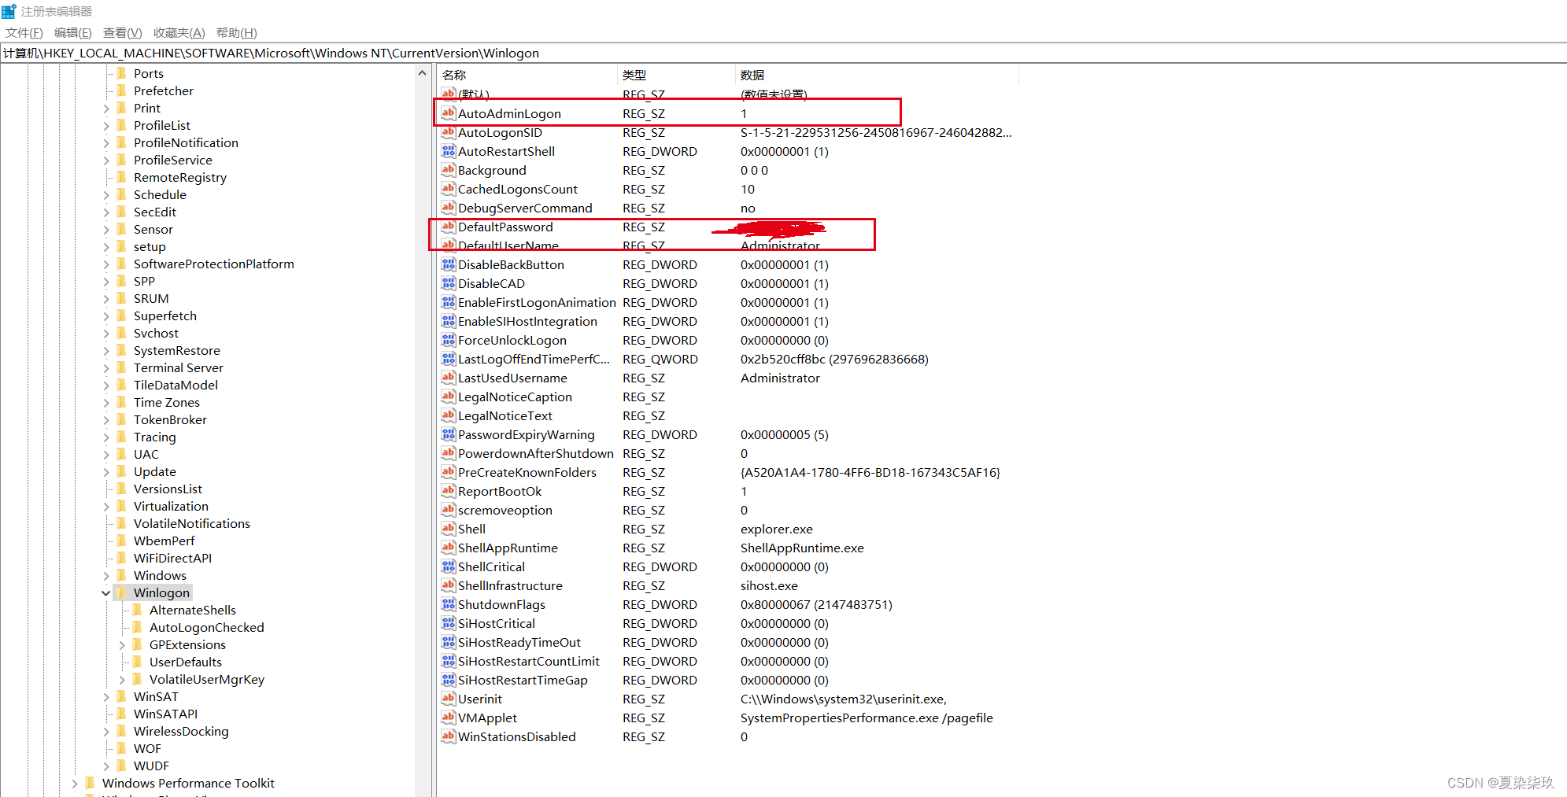
Task: Collapse the Winlogon tree node
Action: tap(106, 592)
